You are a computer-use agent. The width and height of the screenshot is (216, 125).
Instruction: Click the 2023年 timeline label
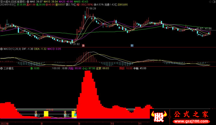pos(4,123)
